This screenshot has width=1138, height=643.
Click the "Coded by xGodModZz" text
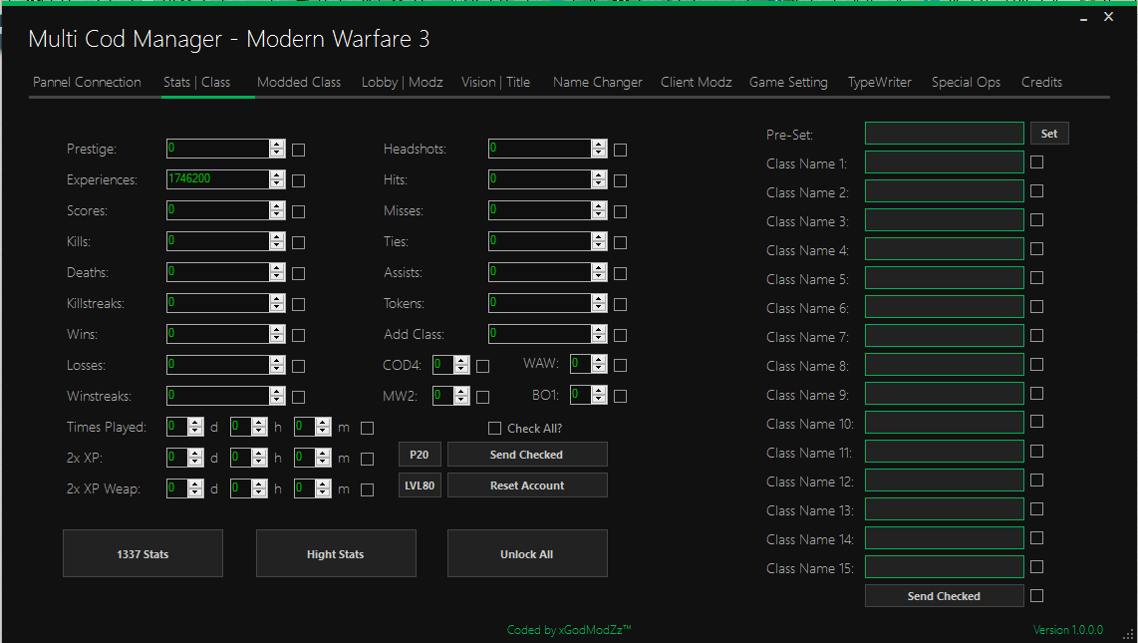(569, 629)
